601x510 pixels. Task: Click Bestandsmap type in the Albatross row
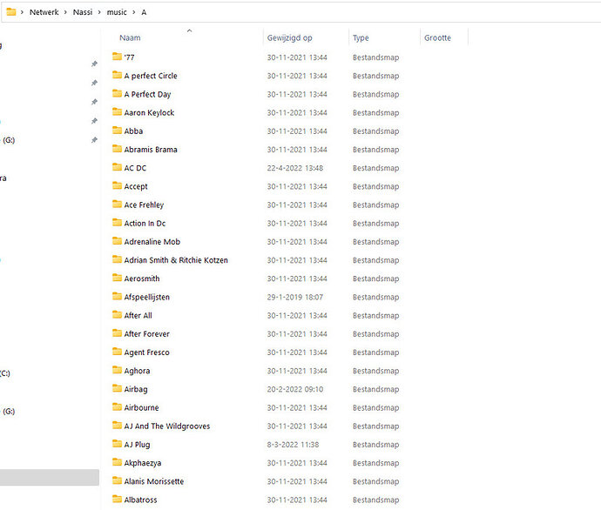tap(376, 500)
